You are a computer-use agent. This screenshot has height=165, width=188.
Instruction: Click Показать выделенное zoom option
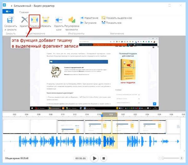(x=117, y=18)
